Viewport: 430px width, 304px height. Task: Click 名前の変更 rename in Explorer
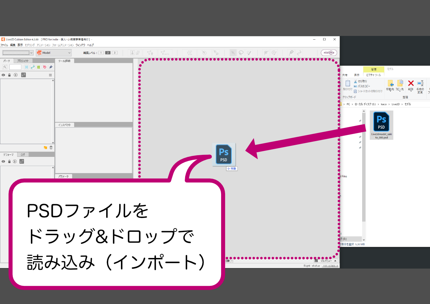point(420,87)
